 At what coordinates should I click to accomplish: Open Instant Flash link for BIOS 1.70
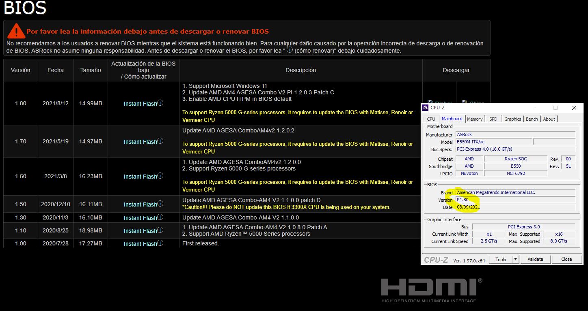pos(140,142)
